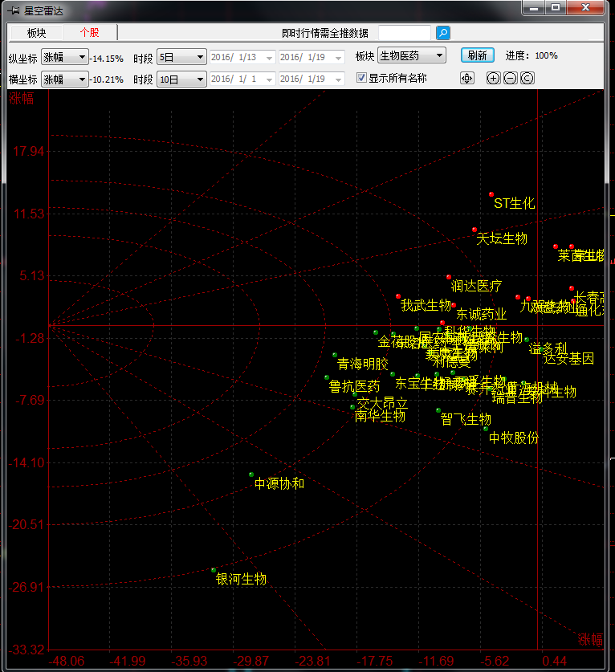Click the pan/move crosshair icon
615x672 pixels.
(467, 78)
